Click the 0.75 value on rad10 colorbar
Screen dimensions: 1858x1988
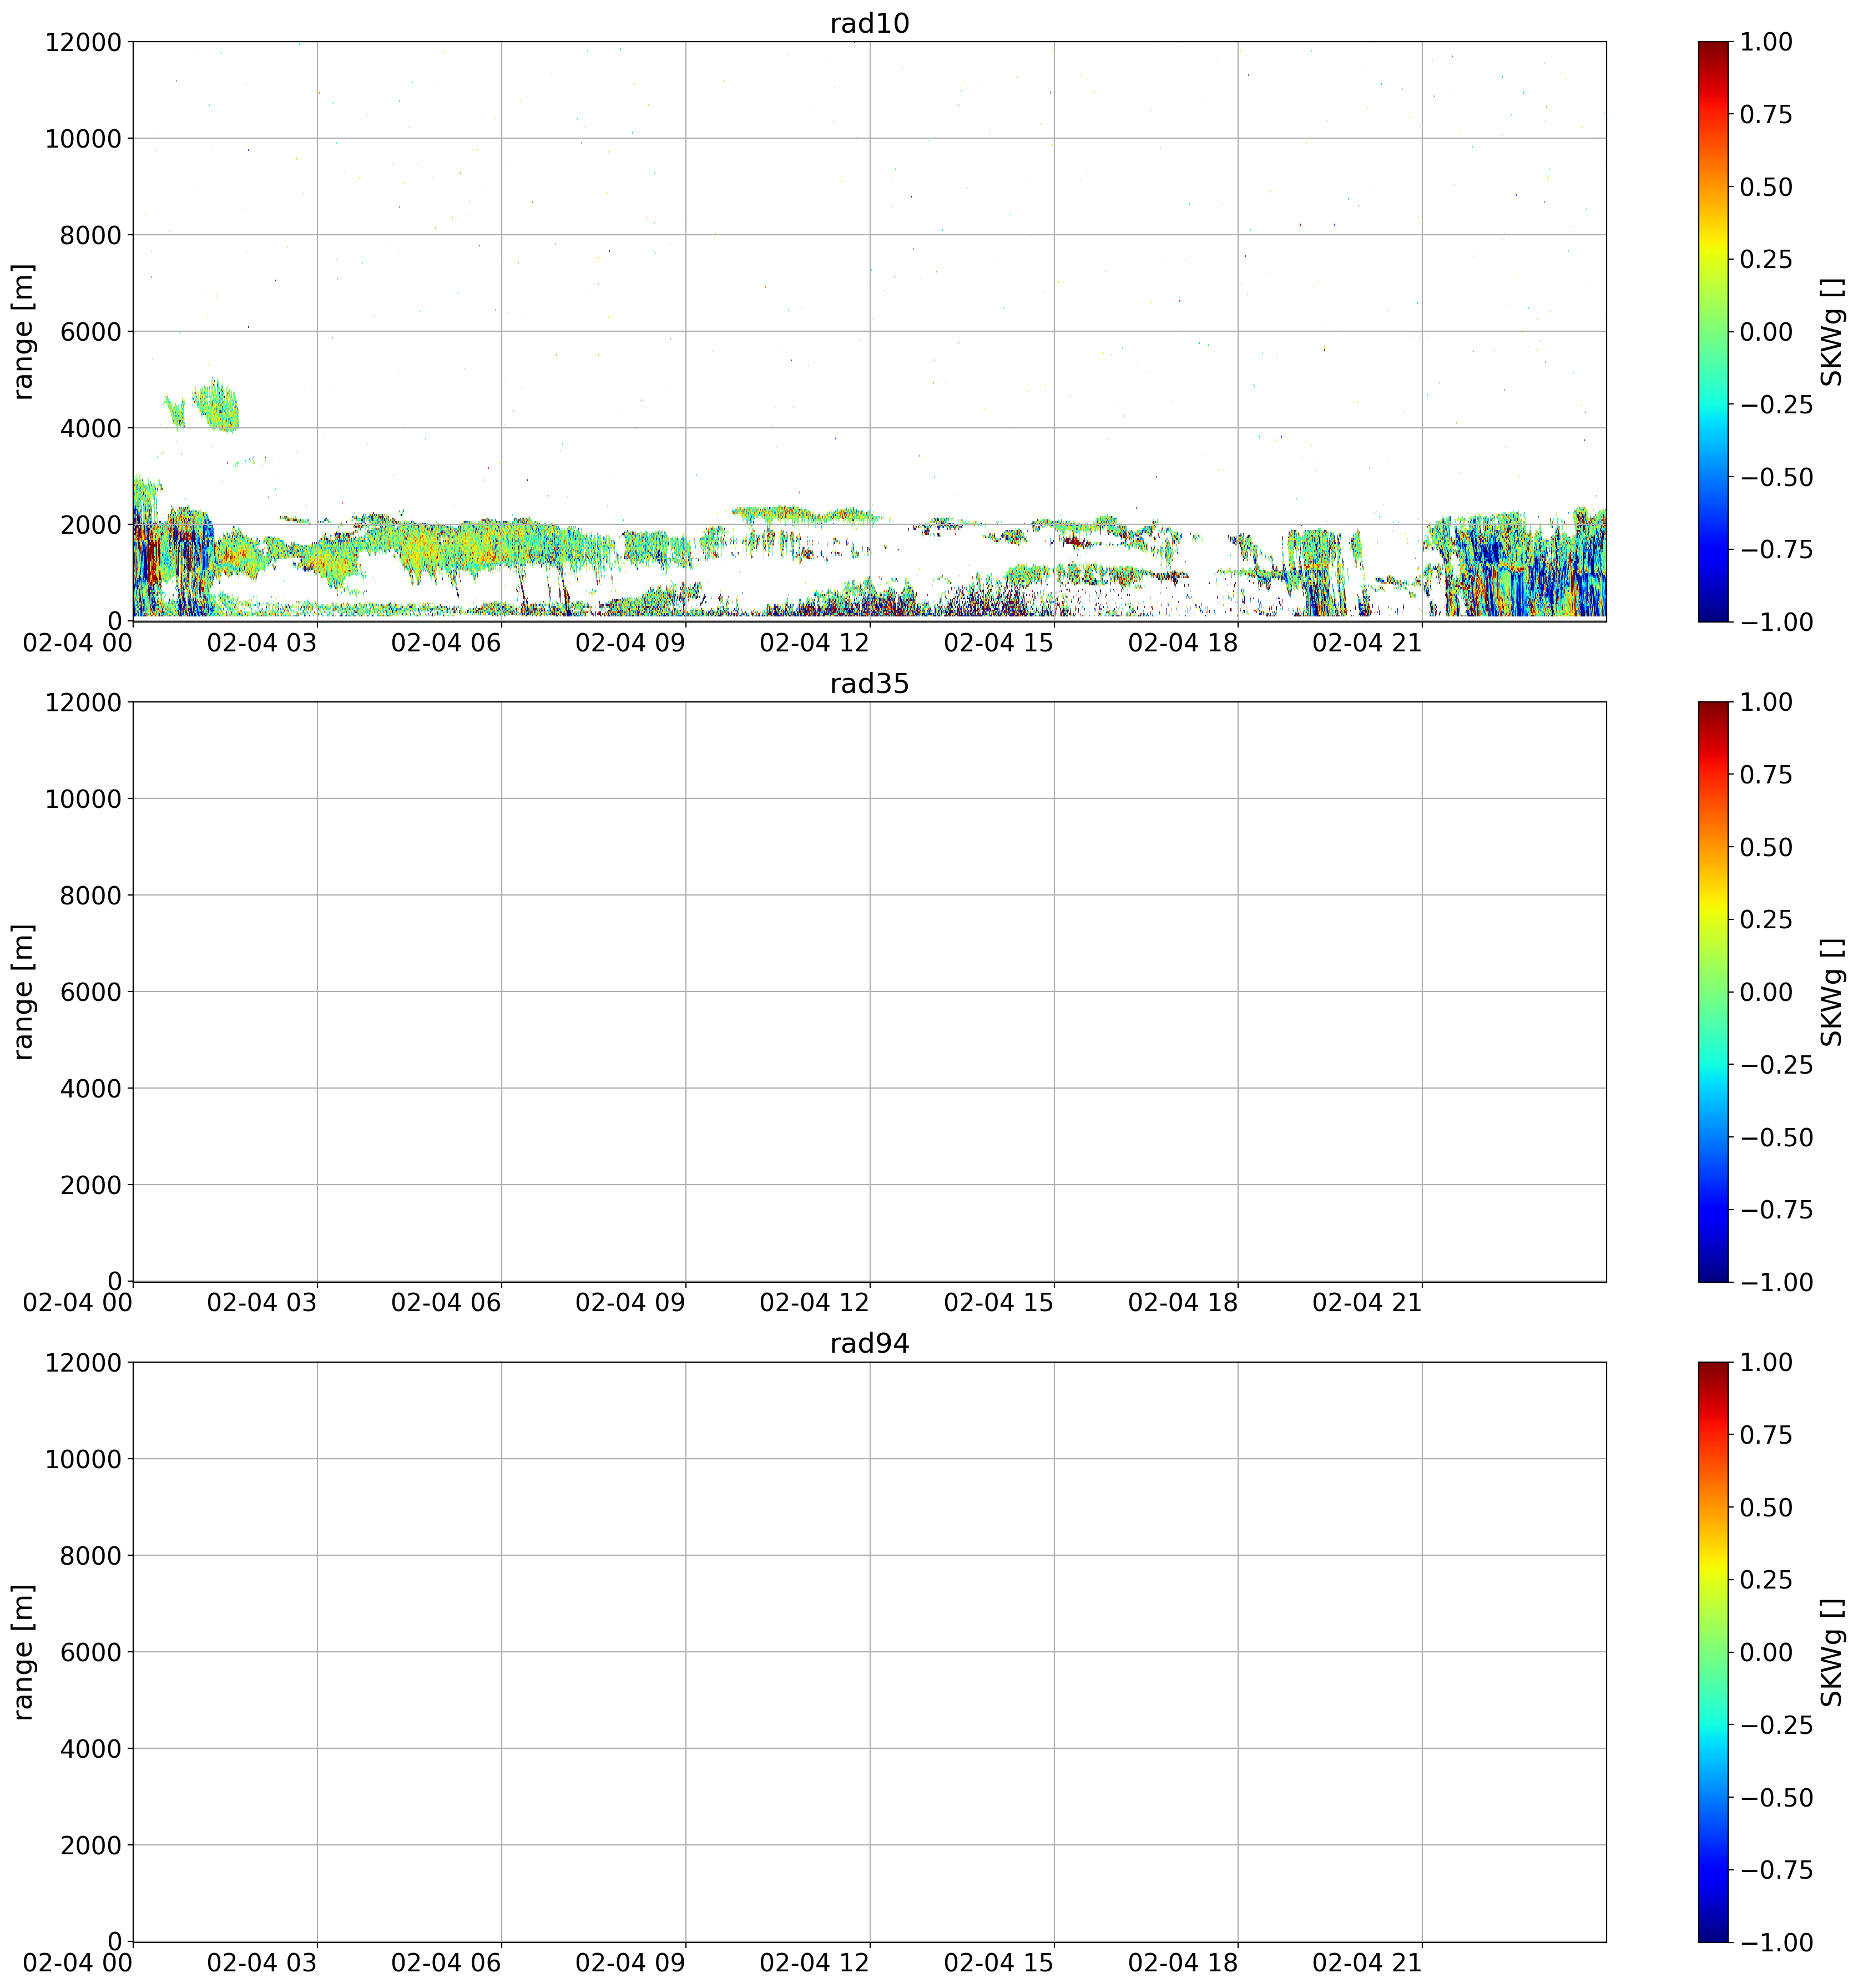pos(1766,114)
